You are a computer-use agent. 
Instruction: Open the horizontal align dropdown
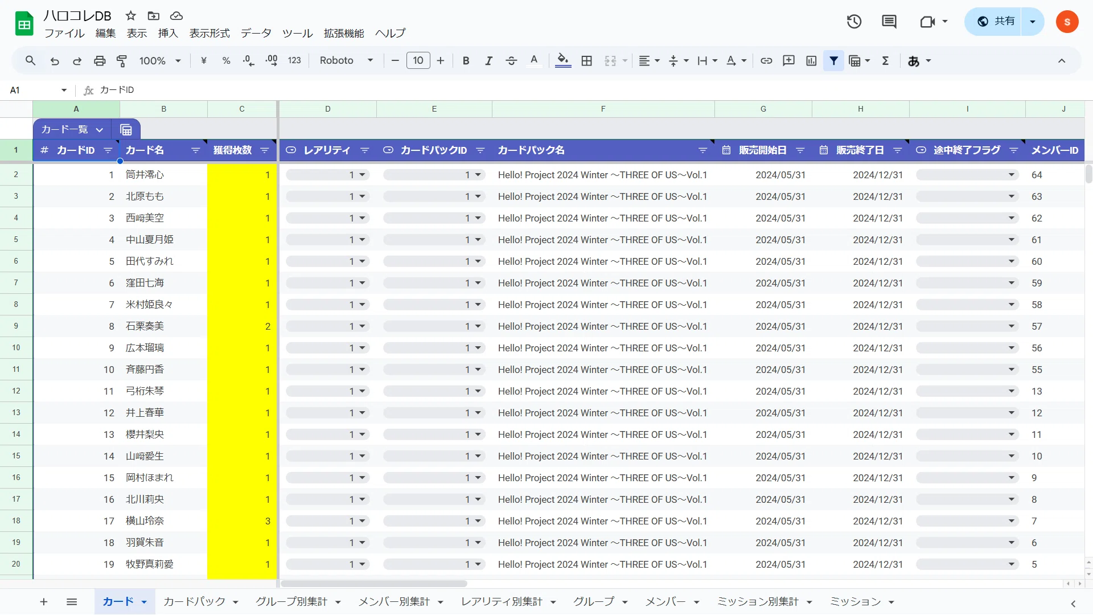tap(649, 60)
